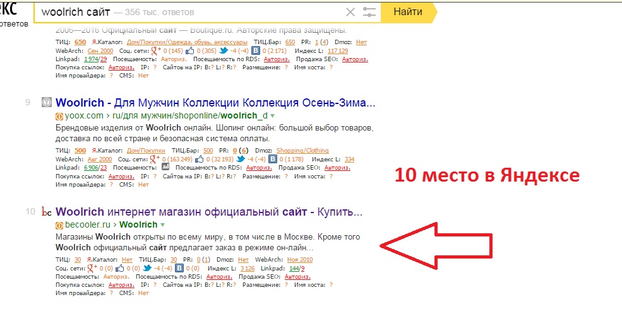Click Индекс L value 117 129

click(x=338, y=50)
